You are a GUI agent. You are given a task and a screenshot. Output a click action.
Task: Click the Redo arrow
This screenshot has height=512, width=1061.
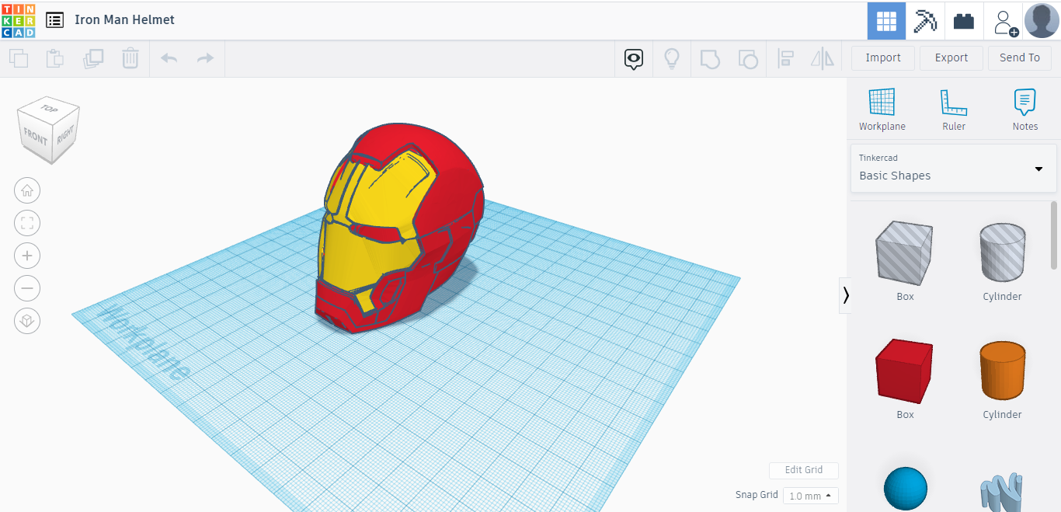(205, 58)
